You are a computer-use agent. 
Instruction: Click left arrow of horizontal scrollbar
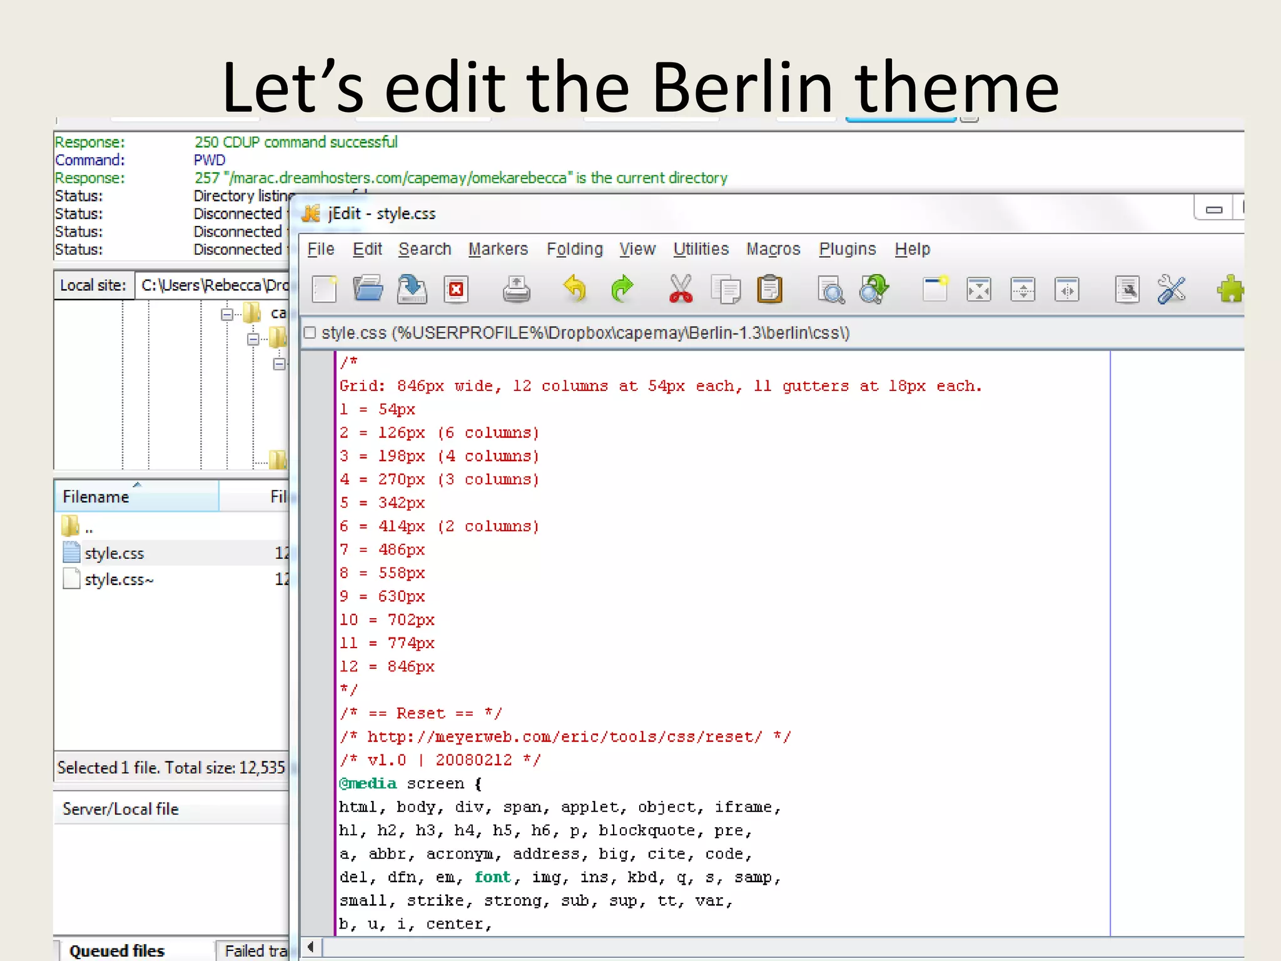311,947
